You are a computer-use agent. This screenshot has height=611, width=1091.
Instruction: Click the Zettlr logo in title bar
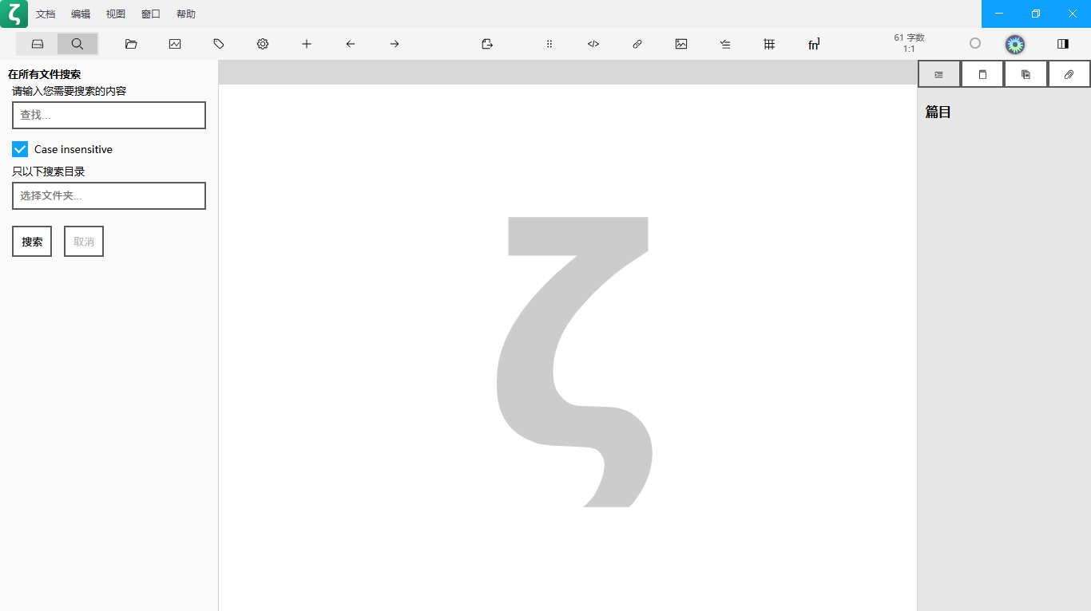point(14,14)
